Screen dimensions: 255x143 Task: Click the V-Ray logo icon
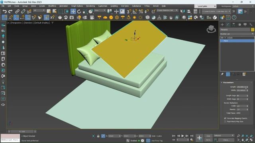[215, 17]
